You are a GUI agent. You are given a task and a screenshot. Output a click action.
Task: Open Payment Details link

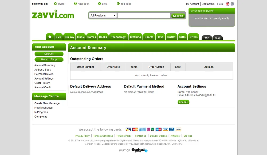coord(44,74)
